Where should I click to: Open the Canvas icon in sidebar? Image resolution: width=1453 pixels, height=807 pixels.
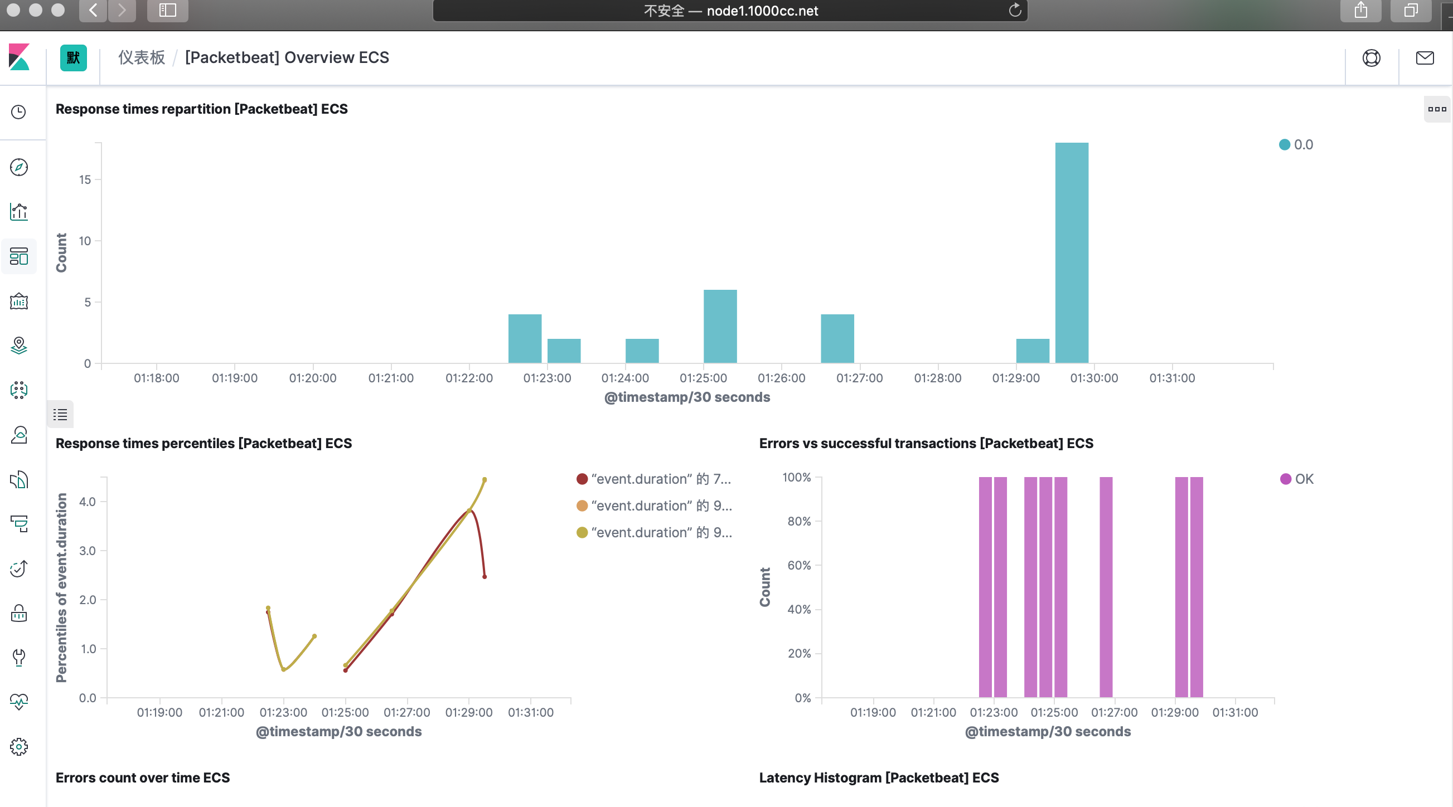pos(18,301)
